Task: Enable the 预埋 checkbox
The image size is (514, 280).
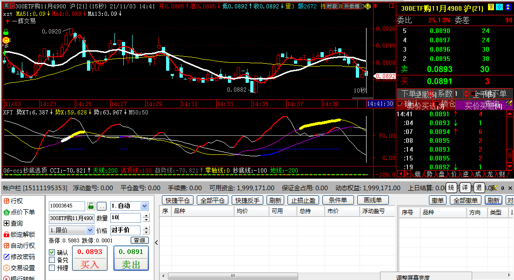Action: coord(52,268)
